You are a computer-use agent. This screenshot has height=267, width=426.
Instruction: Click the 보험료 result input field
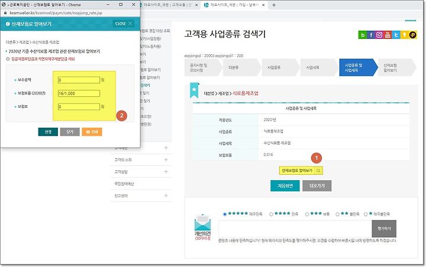point(79,107)
